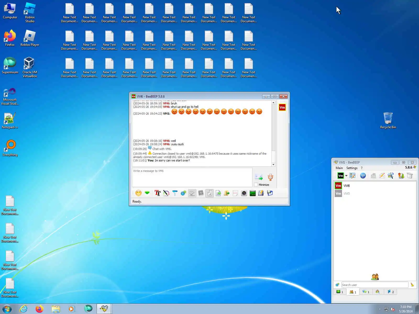Image resolution: width=419 pixels, height=314 pixels.
Task: Open the Windows Start menu
Action: click(7, 309)
